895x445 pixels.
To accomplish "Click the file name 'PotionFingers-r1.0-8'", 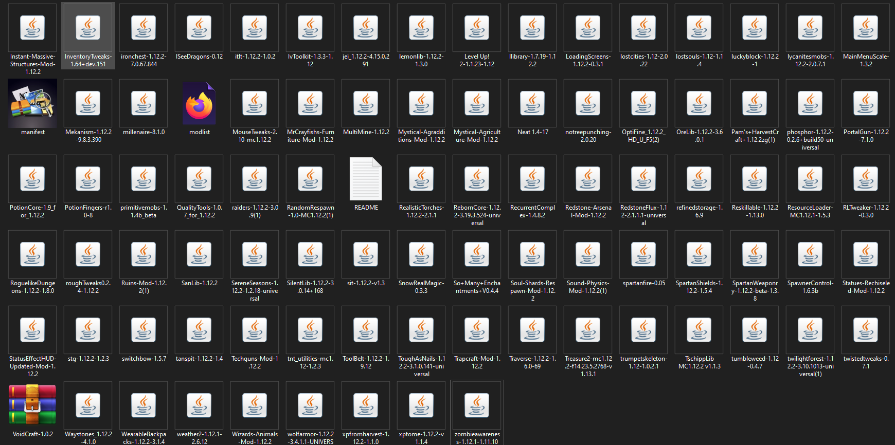I will 88,211.
